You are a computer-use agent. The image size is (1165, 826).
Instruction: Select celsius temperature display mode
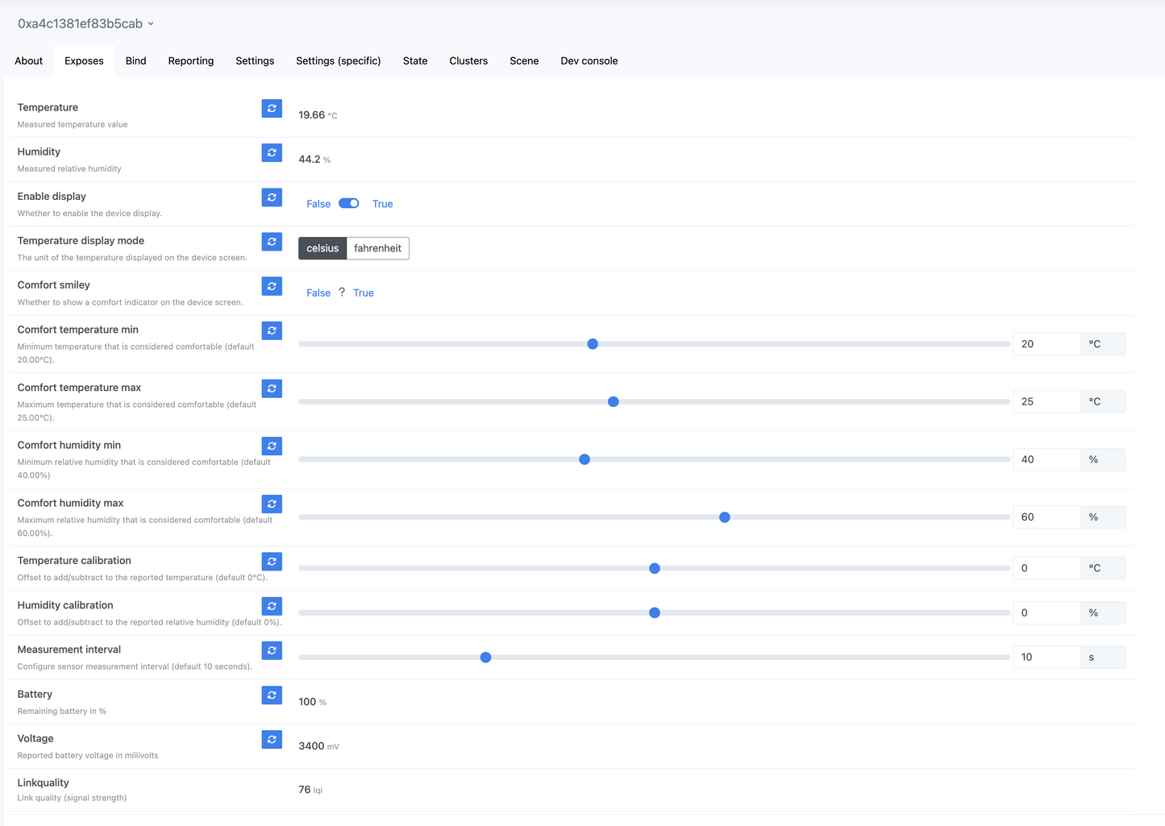[322, 248]
